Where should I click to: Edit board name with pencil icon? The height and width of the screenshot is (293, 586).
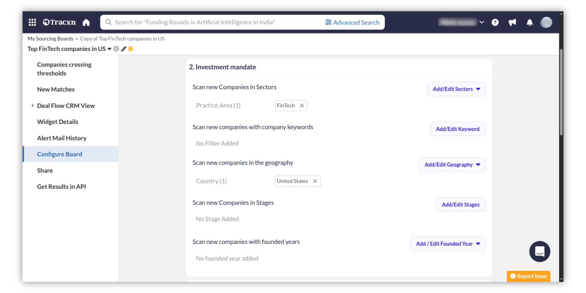click(124, 49)
